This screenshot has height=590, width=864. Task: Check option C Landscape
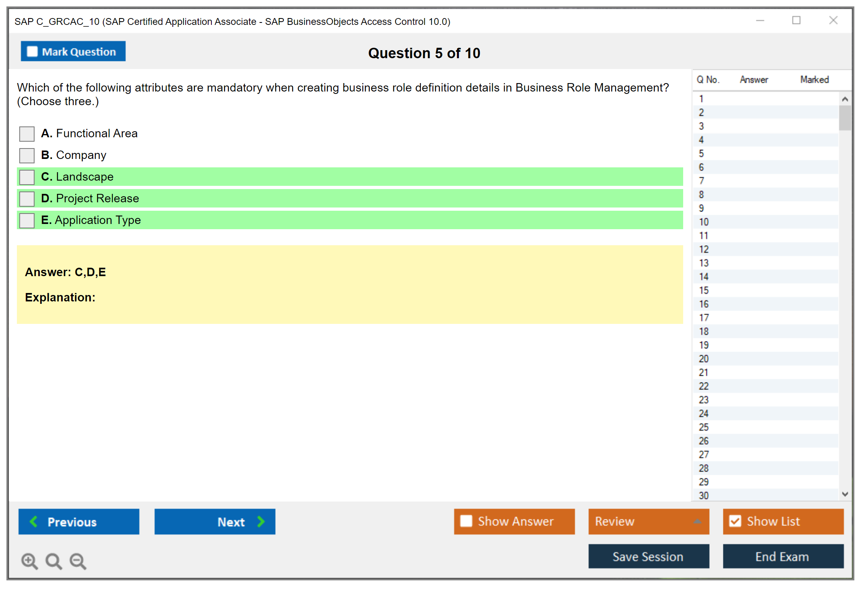(x=27, y=177)
